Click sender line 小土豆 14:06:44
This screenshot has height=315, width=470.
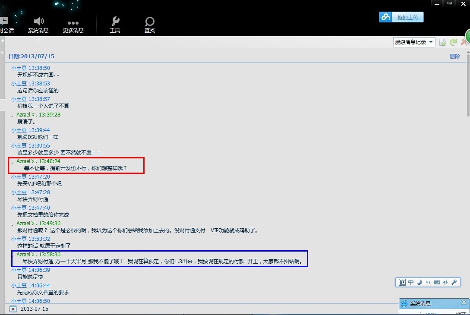coord(31,286)
